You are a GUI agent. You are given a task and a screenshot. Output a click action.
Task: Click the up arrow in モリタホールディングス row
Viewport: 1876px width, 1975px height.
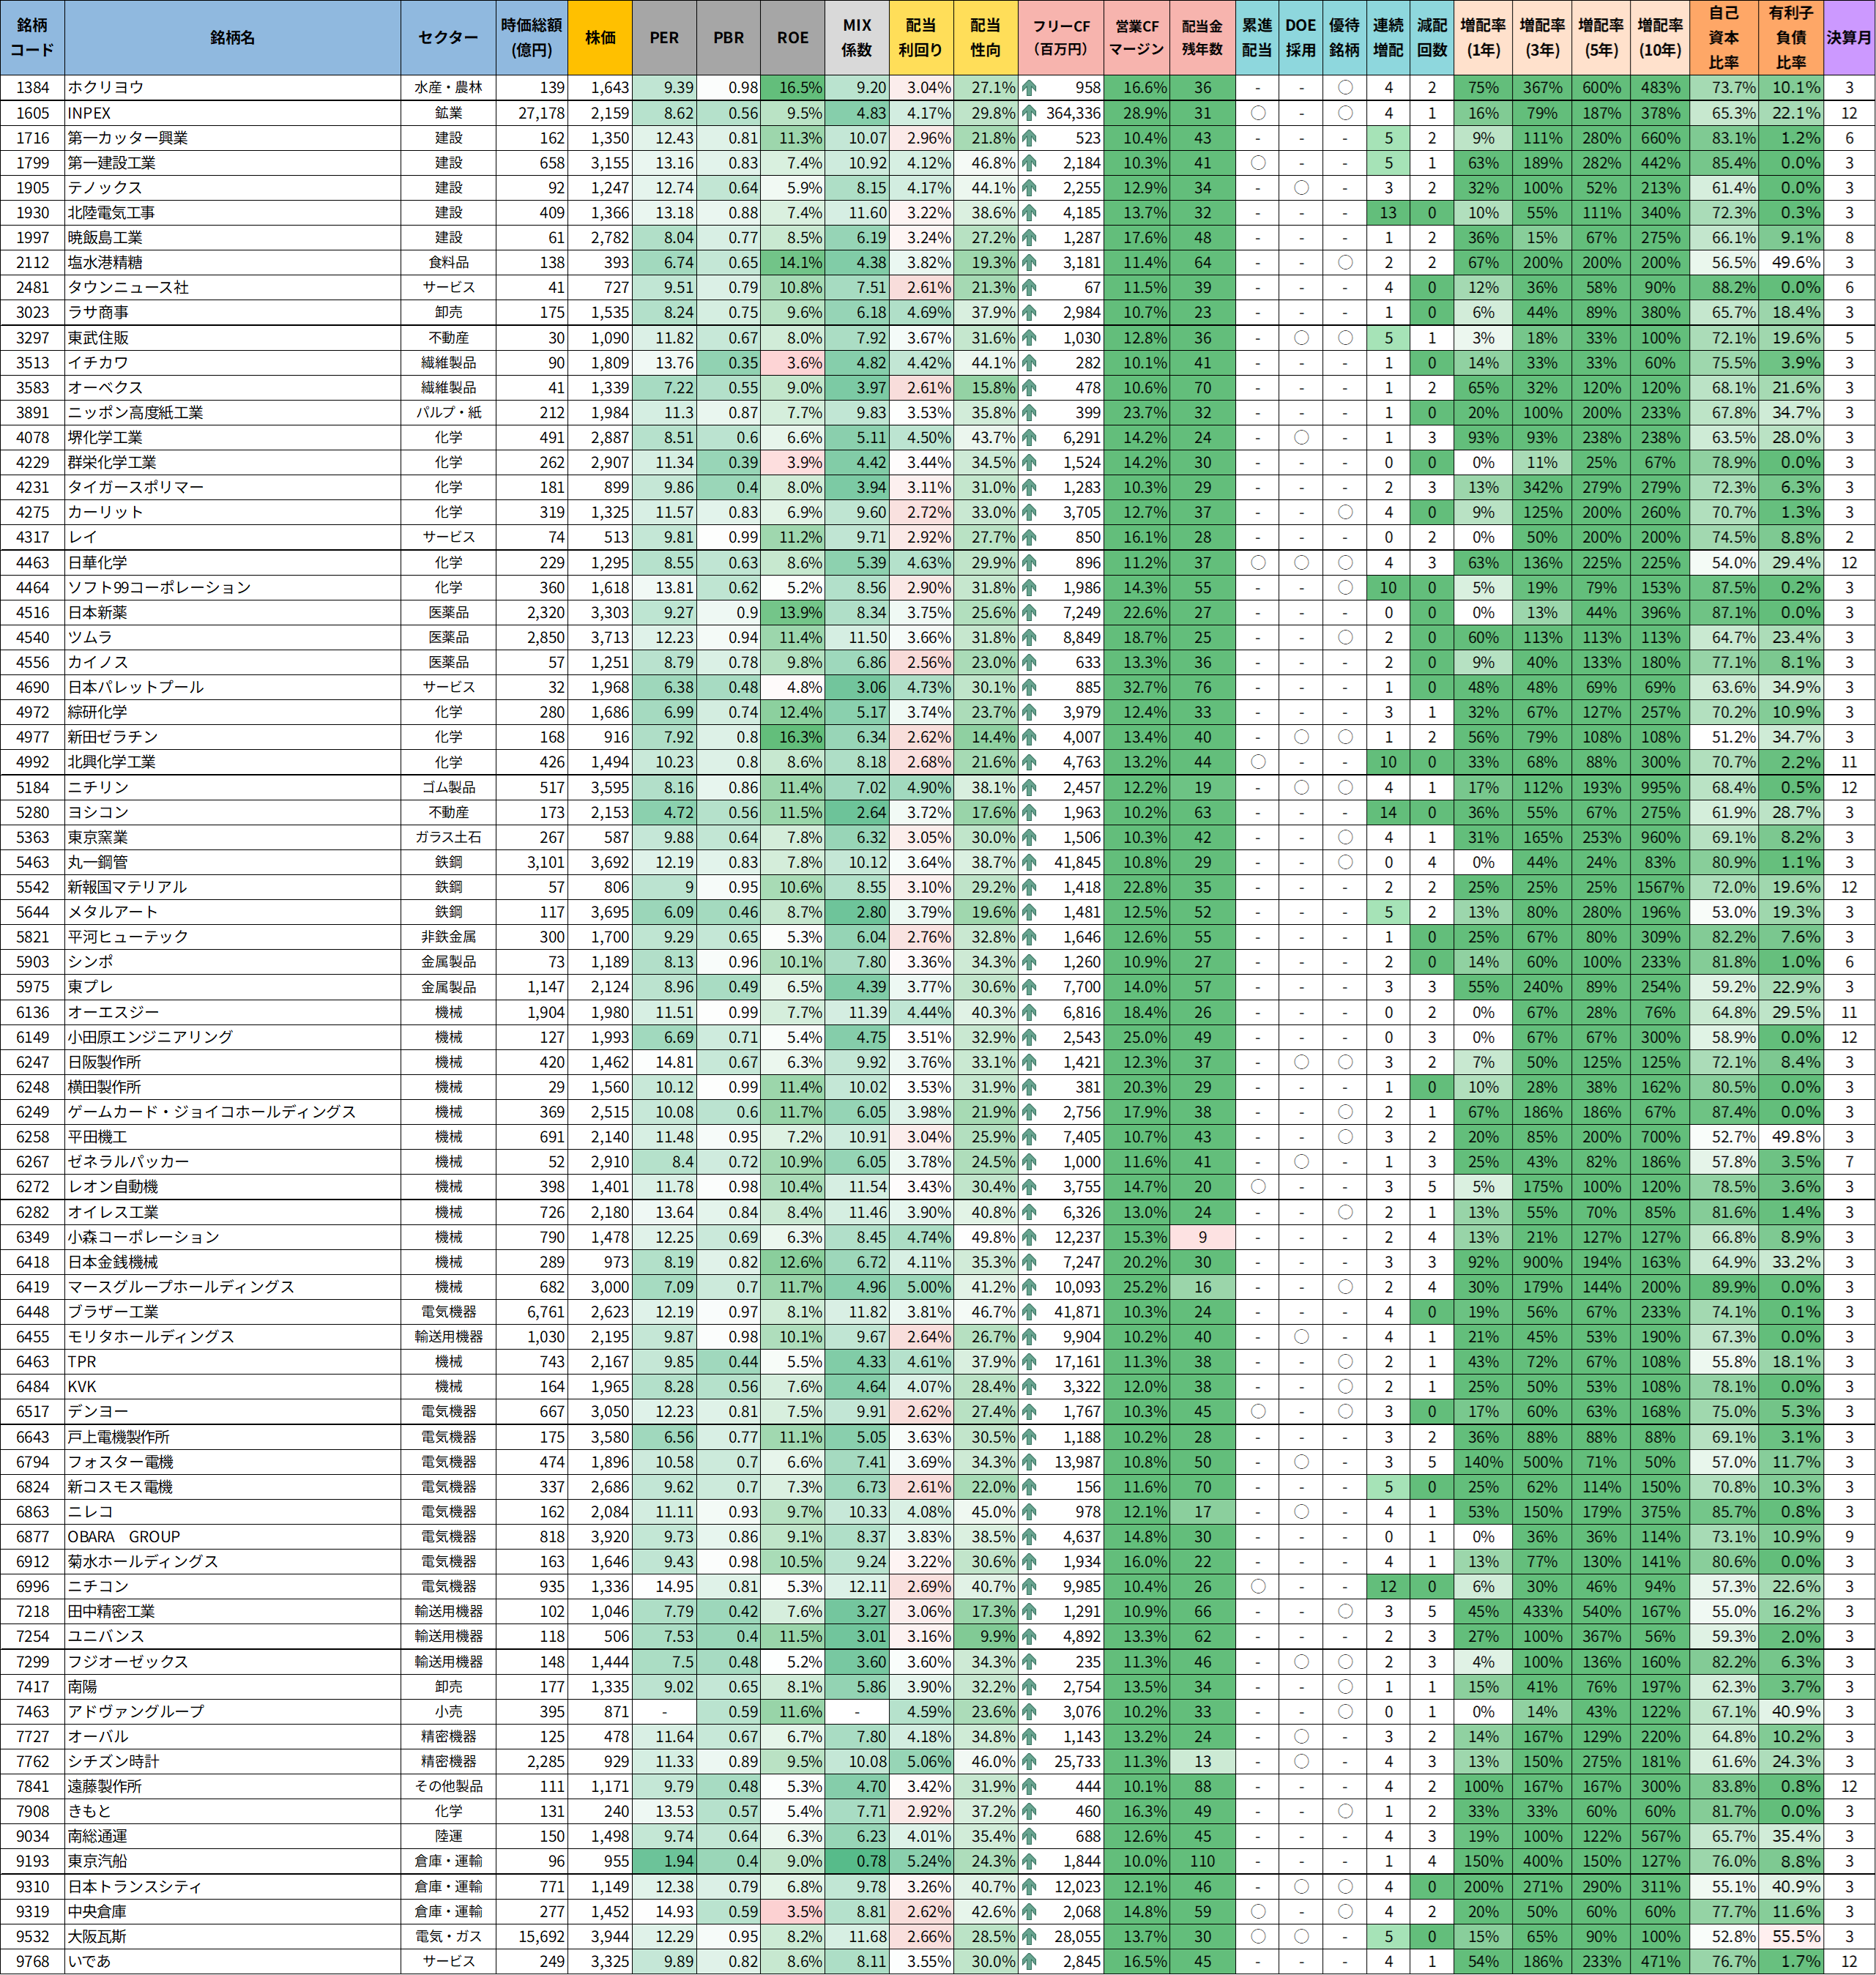(x=1029, y=1337)
